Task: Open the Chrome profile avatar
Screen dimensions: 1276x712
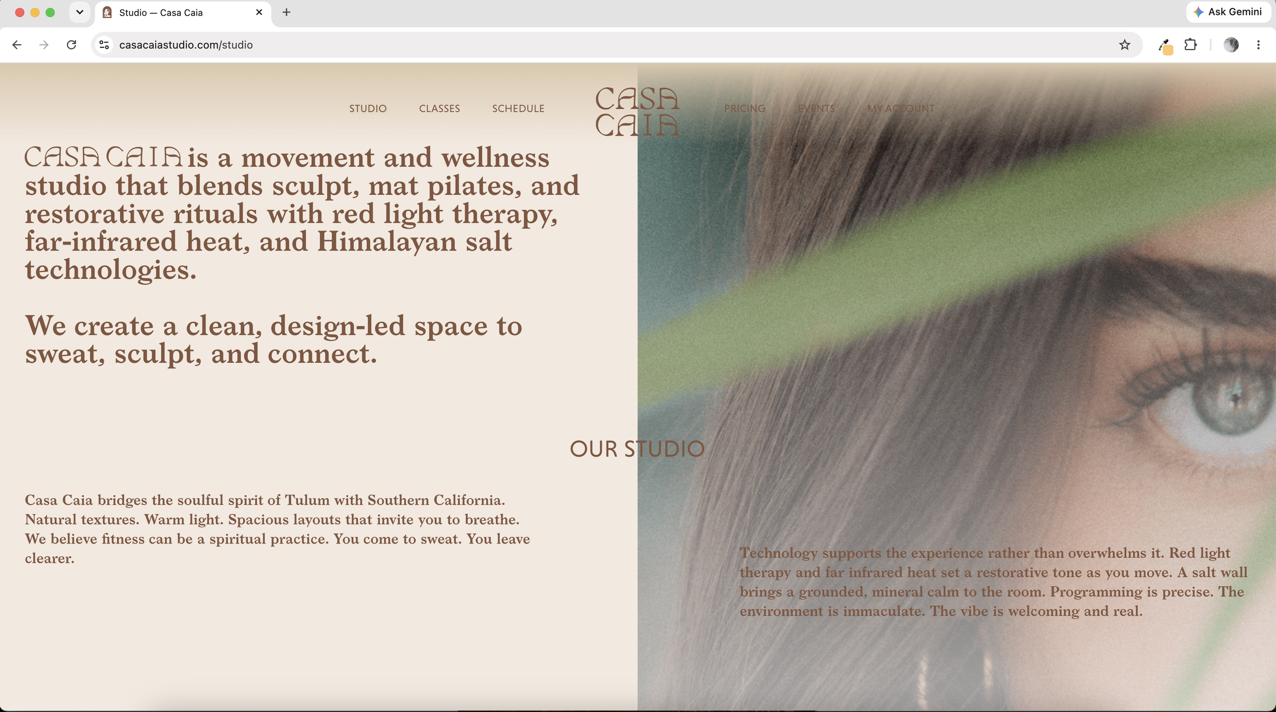Action: pos(1231,45)
